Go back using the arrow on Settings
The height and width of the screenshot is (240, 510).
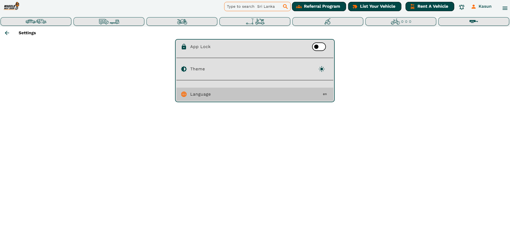[x=7, y=33]
